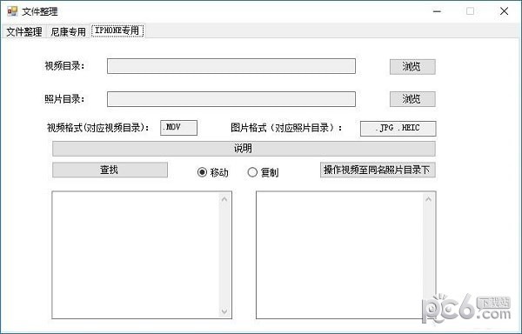The width and height of the screenshot is (522, 334).
Task: Focus the 视频目录 path field
Action: coord(231,66)
